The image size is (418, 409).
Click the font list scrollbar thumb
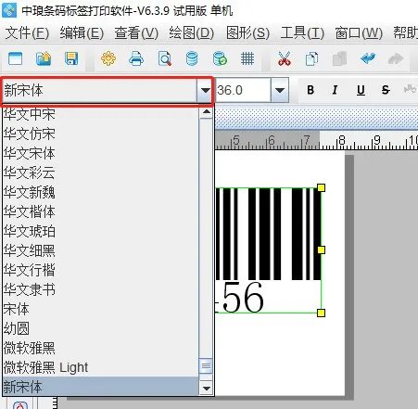point(206,366)
